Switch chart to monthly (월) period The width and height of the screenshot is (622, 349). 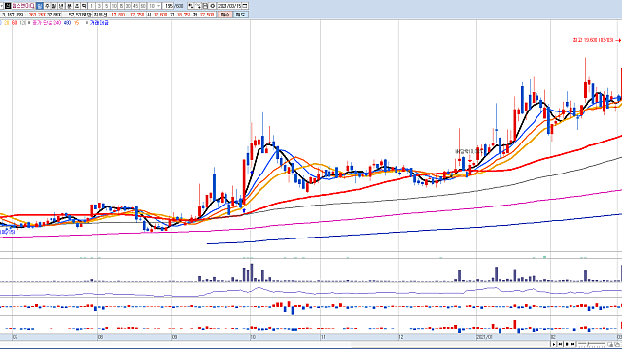click(54, 6)
